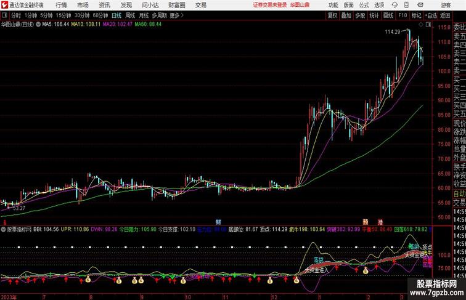Open the F10 company info button
Image resolution: width=466 pixels, height=300 pixels.
[x=403, y=15]
